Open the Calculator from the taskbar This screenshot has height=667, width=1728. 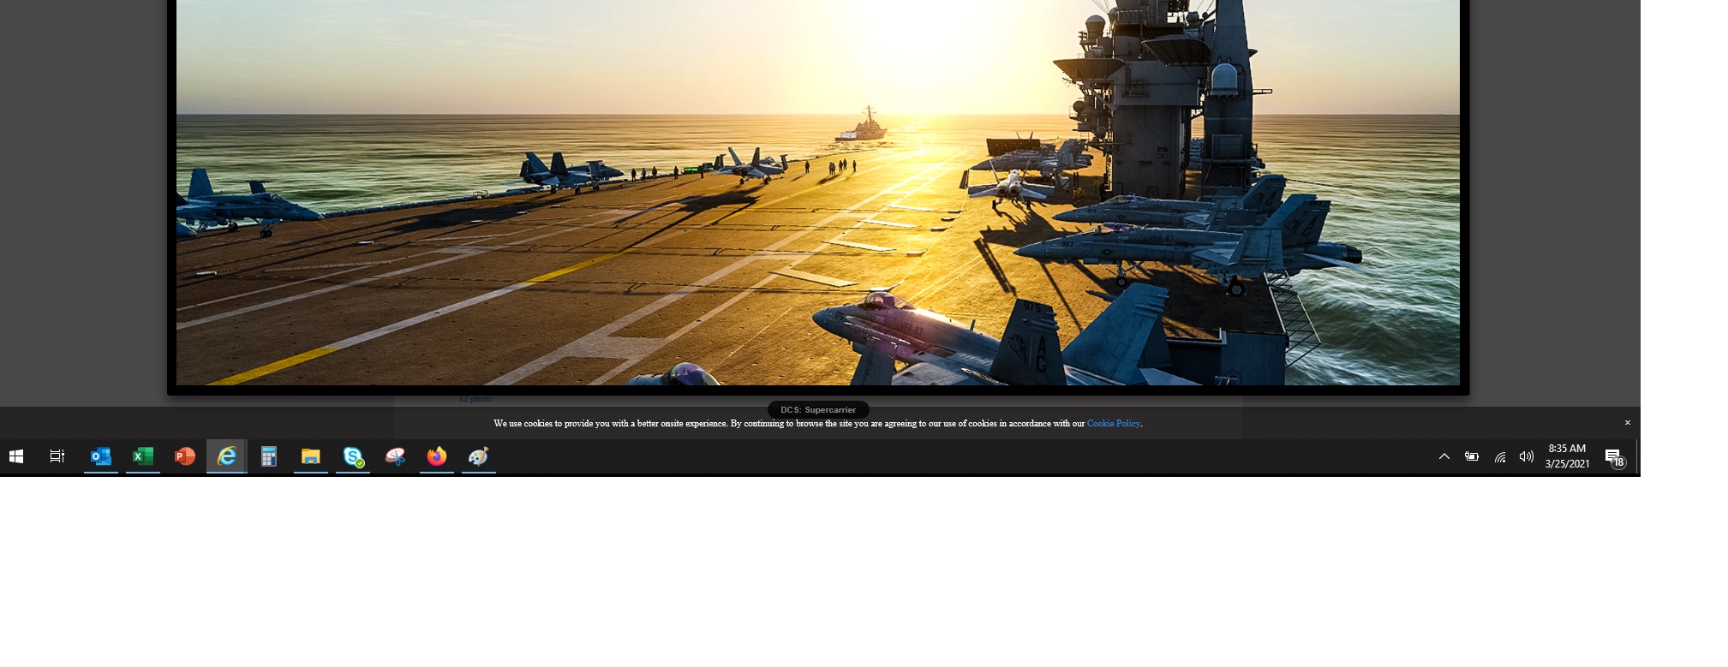(269, 457)
